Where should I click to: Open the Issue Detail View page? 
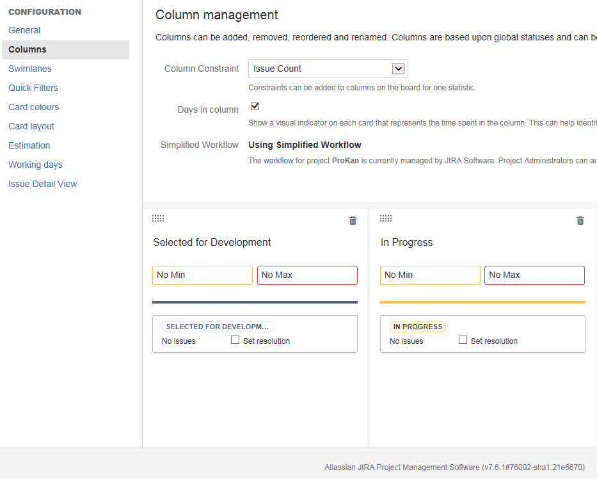coord(43,184)
